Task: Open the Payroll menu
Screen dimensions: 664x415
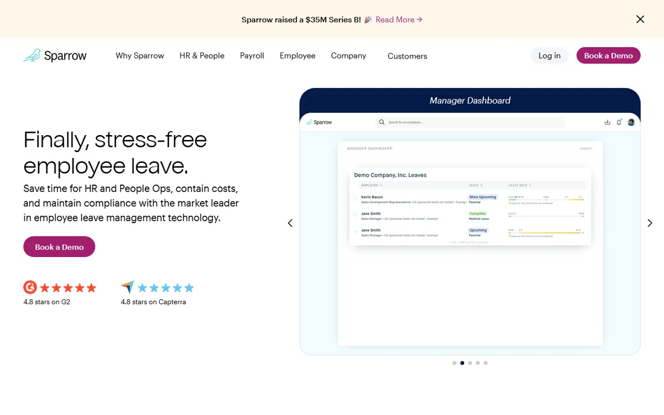Action: 252,56
